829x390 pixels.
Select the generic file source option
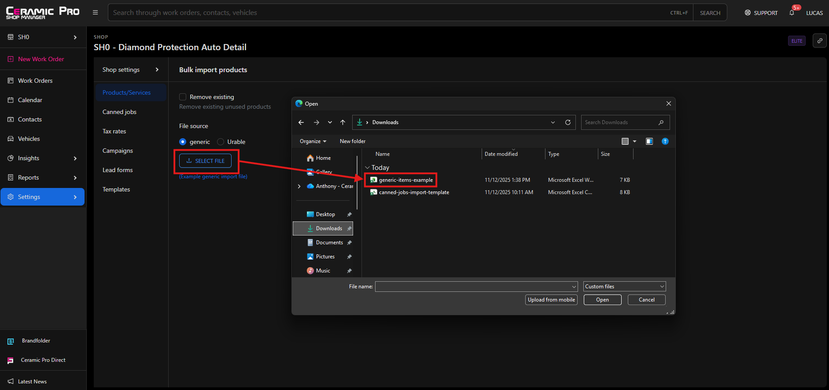pos(183,142)
